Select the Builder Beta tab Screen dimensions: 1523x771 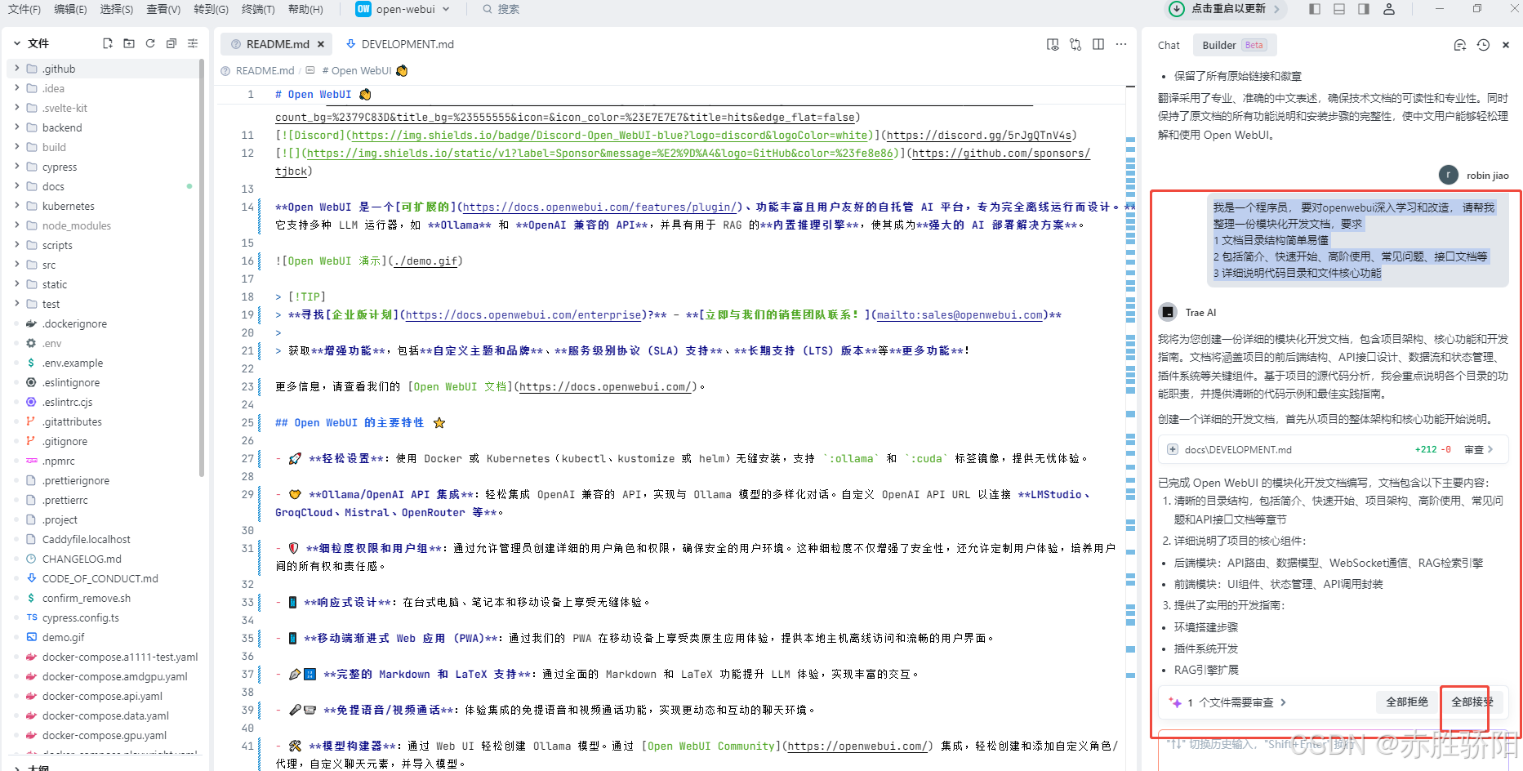1234,45
